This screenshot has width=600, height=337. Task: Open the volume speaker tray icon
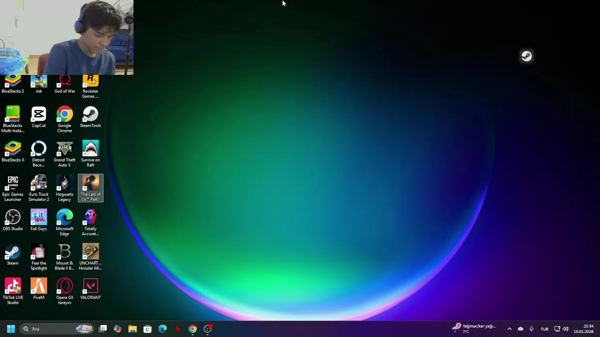click(565, 329)
